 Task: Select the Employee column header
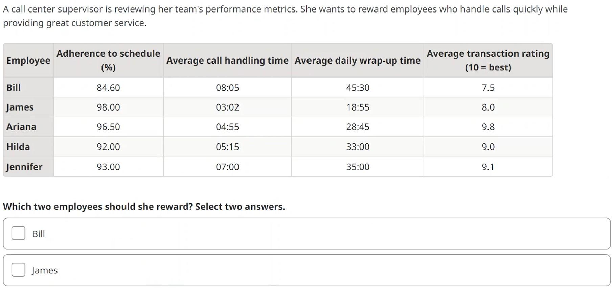coord(28,60)
